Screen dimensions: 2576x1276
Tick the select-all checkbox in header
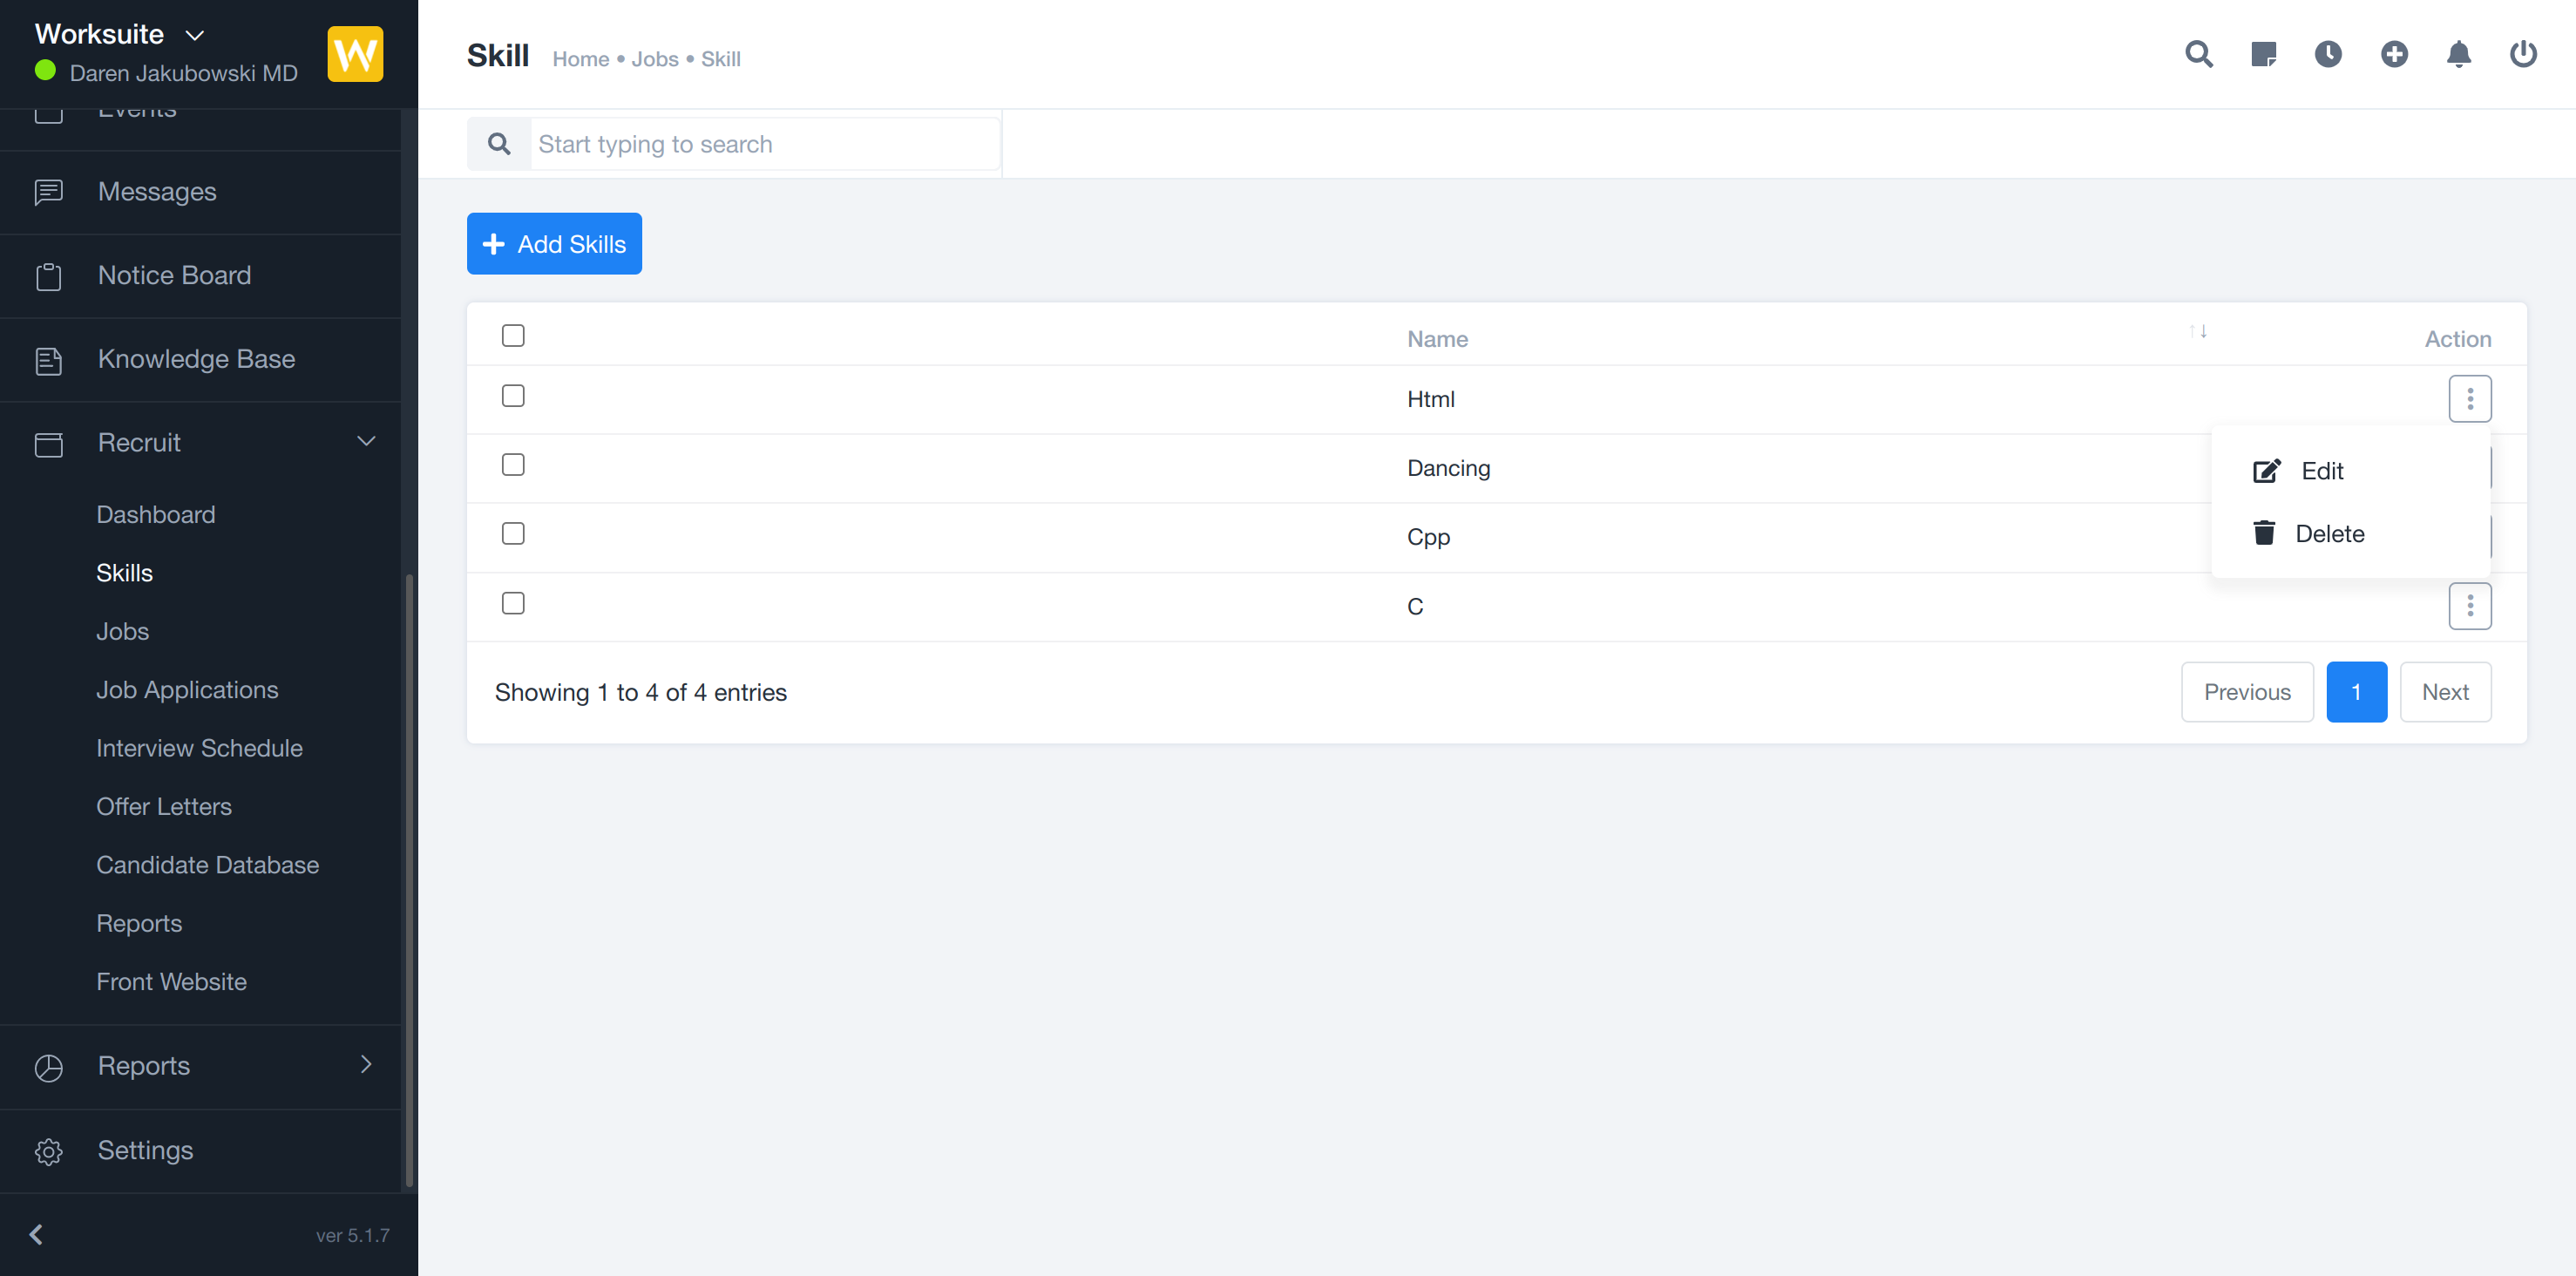(513, 336)
